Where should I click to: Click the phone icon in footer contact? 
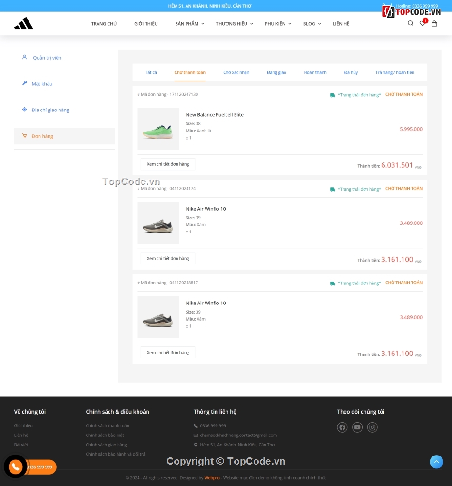click(196, 426)
